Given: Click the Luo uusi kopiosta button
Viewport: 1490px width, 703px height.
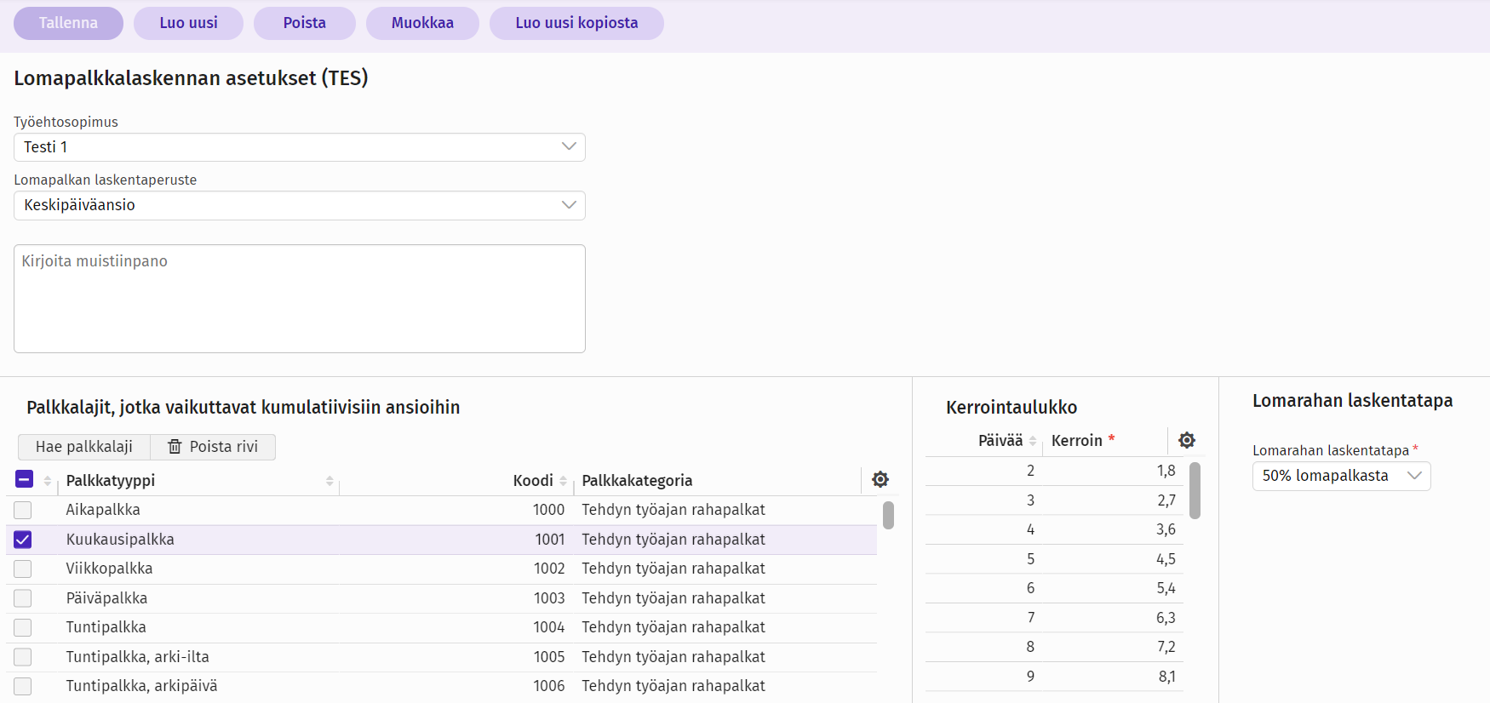Looking at the screenshot, I should tap(576, 23).
